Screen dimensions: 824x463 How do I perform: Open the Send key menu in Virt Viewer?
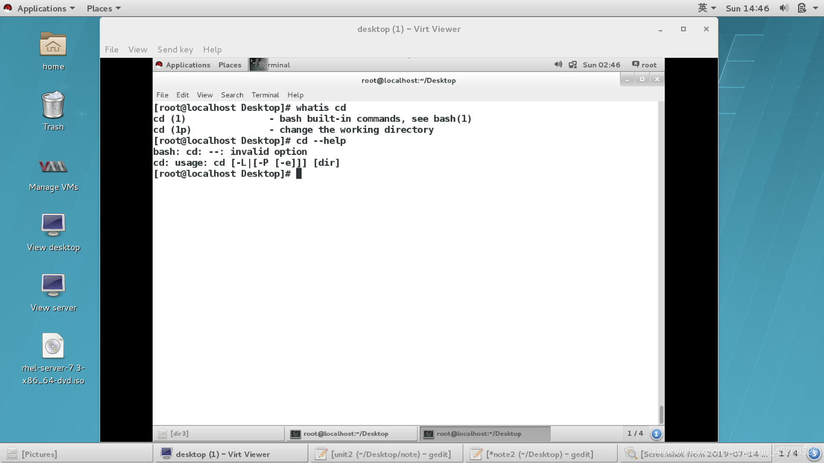(175, 49)
